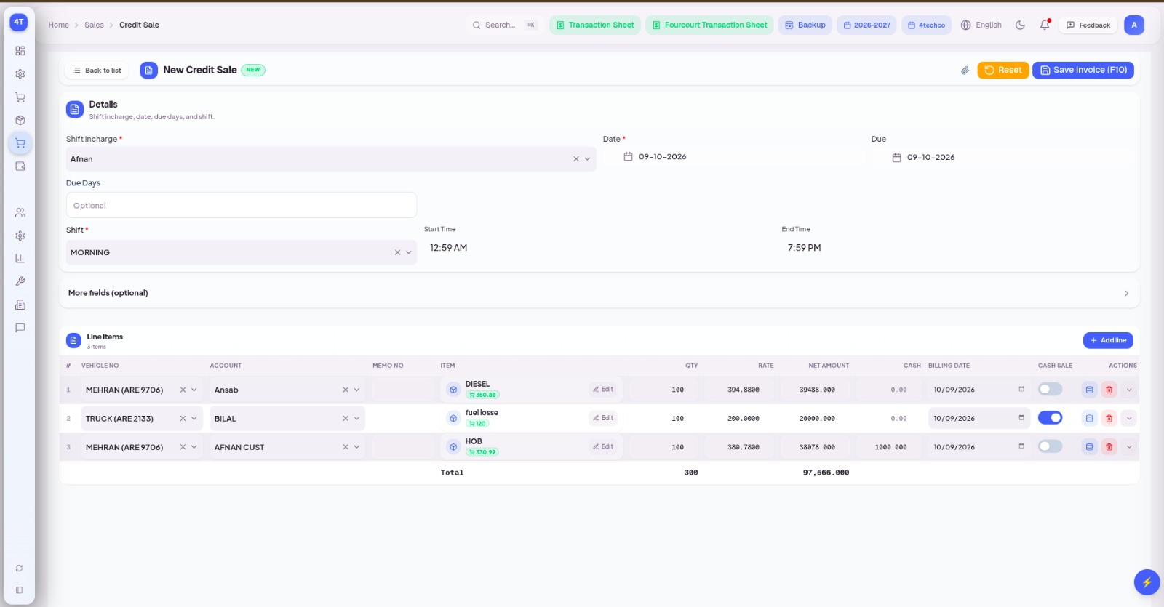Click the Due Days optional field
The height and width of the screenshot is (607, 1164).
coord(242,205)
